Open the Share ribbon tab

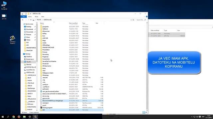pos(36,17)
